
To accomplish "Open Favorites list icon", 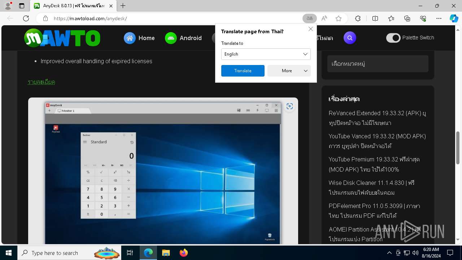I will 391,18.
